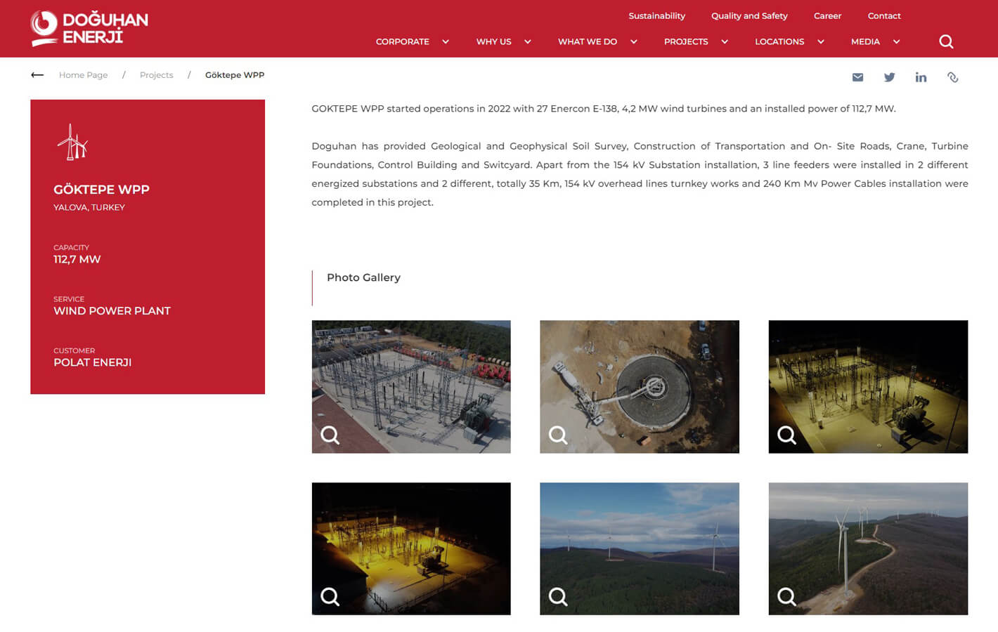Open circular turbine foundation thumbnail
This screenshot has height=632, width=998.
pos(640,387)
